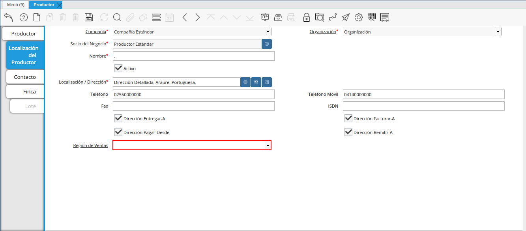
Task: Click the Localización / Dirección text field
Action: [176, 82]
